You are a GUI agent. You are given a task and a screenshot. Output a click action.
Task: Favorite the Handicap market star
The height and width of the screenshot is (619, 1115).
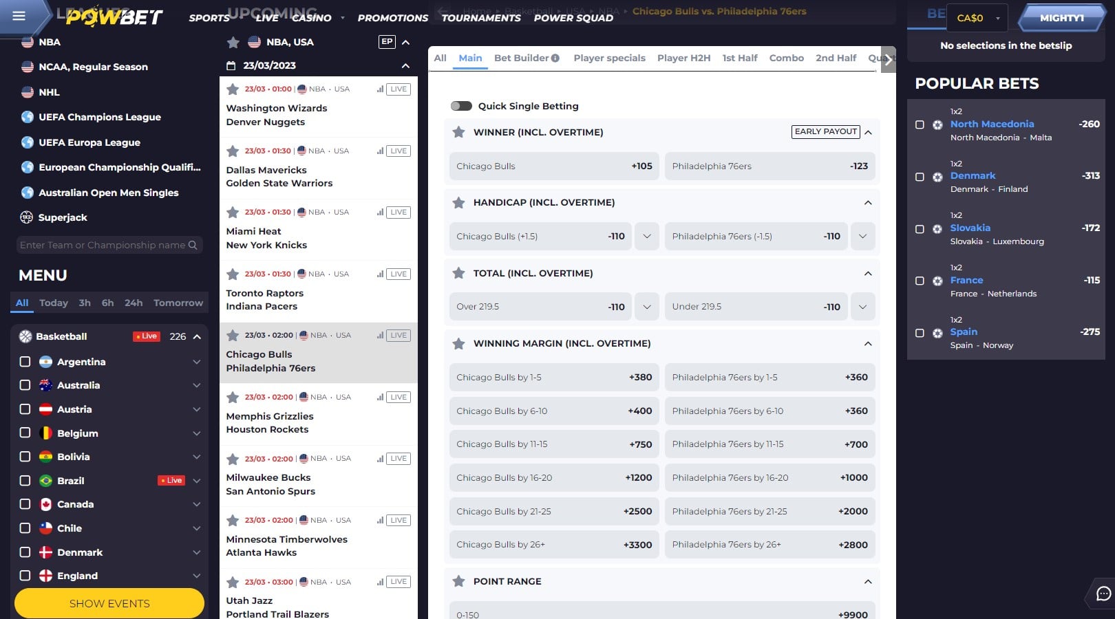coord(458,202)
